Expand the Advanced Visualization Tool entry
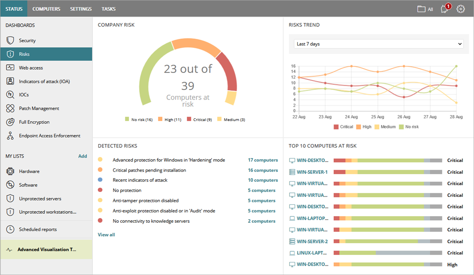 [46, 250]
